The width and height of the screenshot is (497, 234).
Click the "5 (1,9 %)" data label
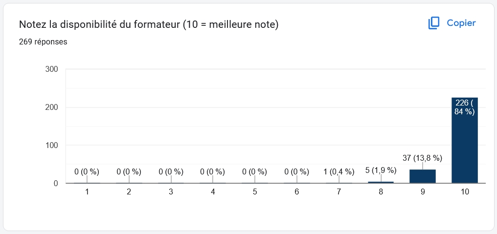[381, 170]
